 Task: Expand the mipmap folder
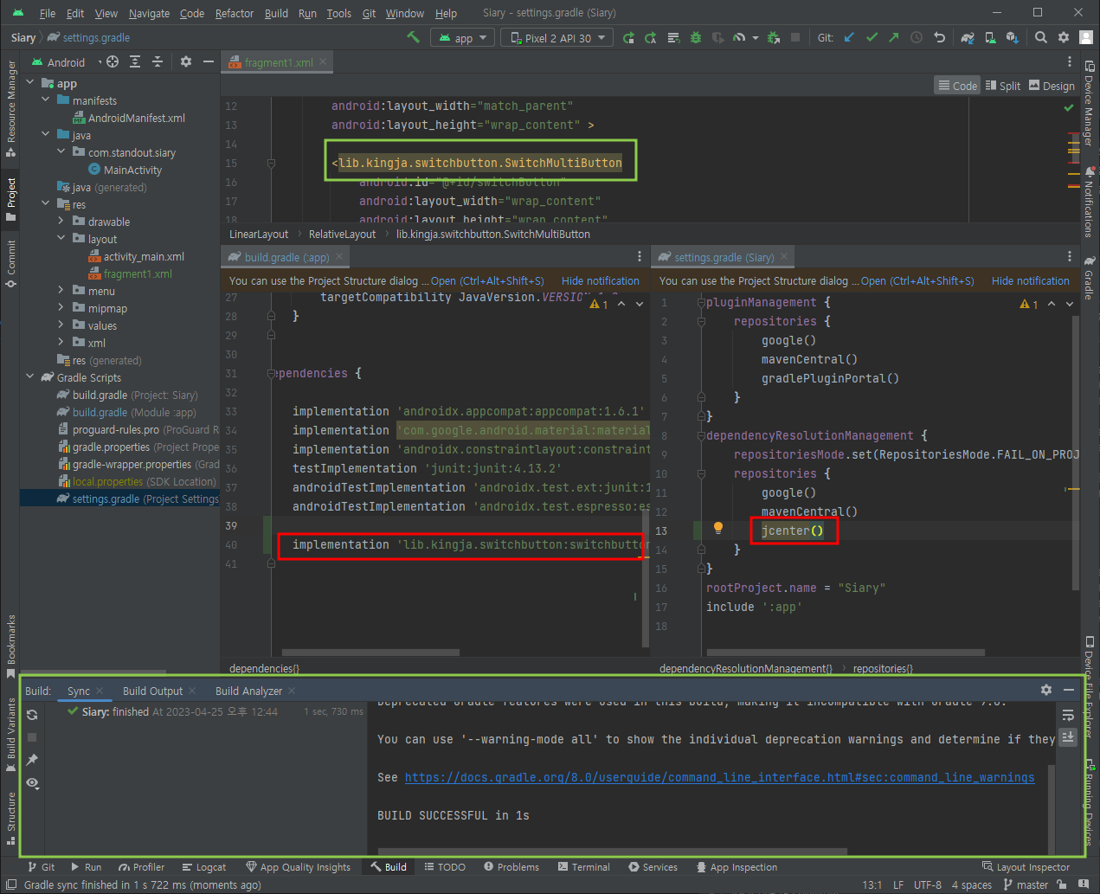point(61,308)
